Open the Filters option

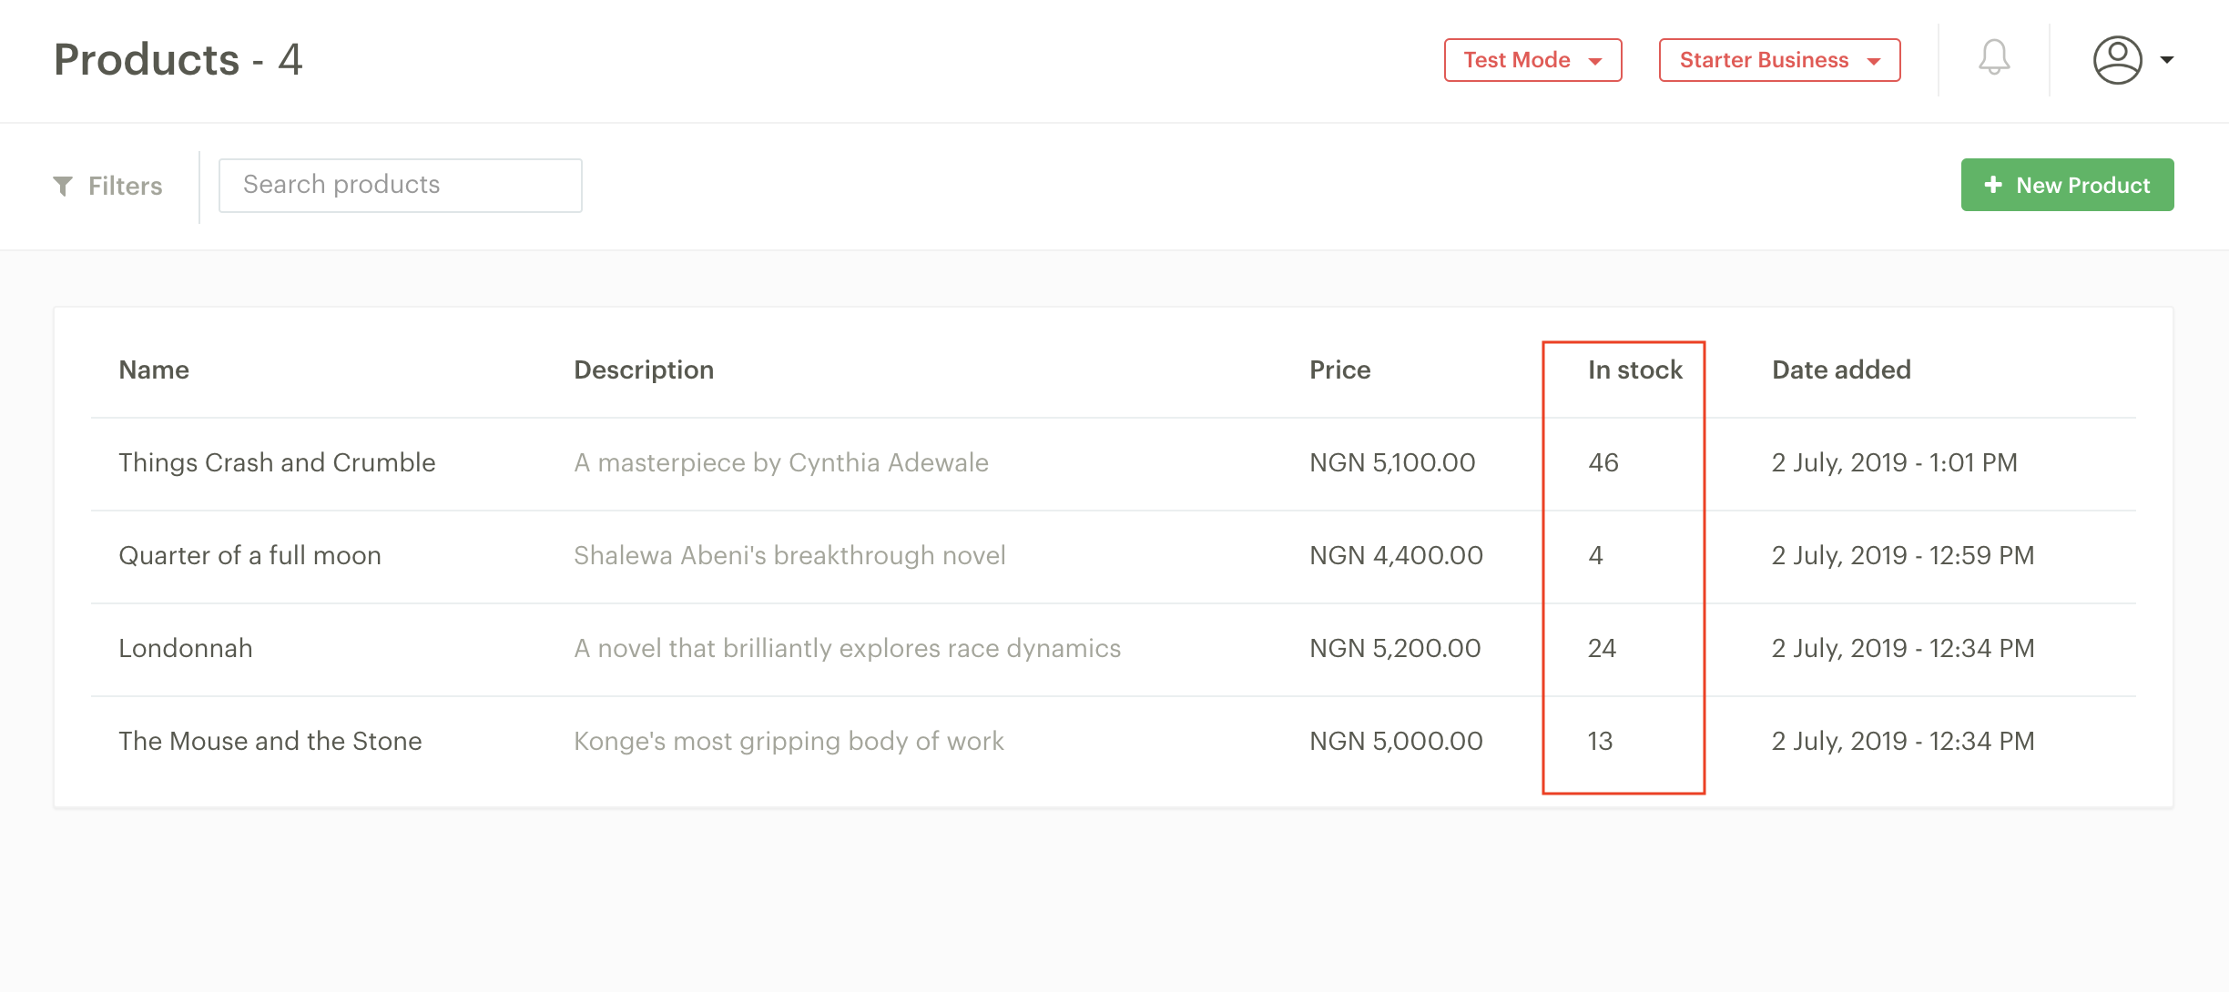pyautogui.click(x=108, y=186)
